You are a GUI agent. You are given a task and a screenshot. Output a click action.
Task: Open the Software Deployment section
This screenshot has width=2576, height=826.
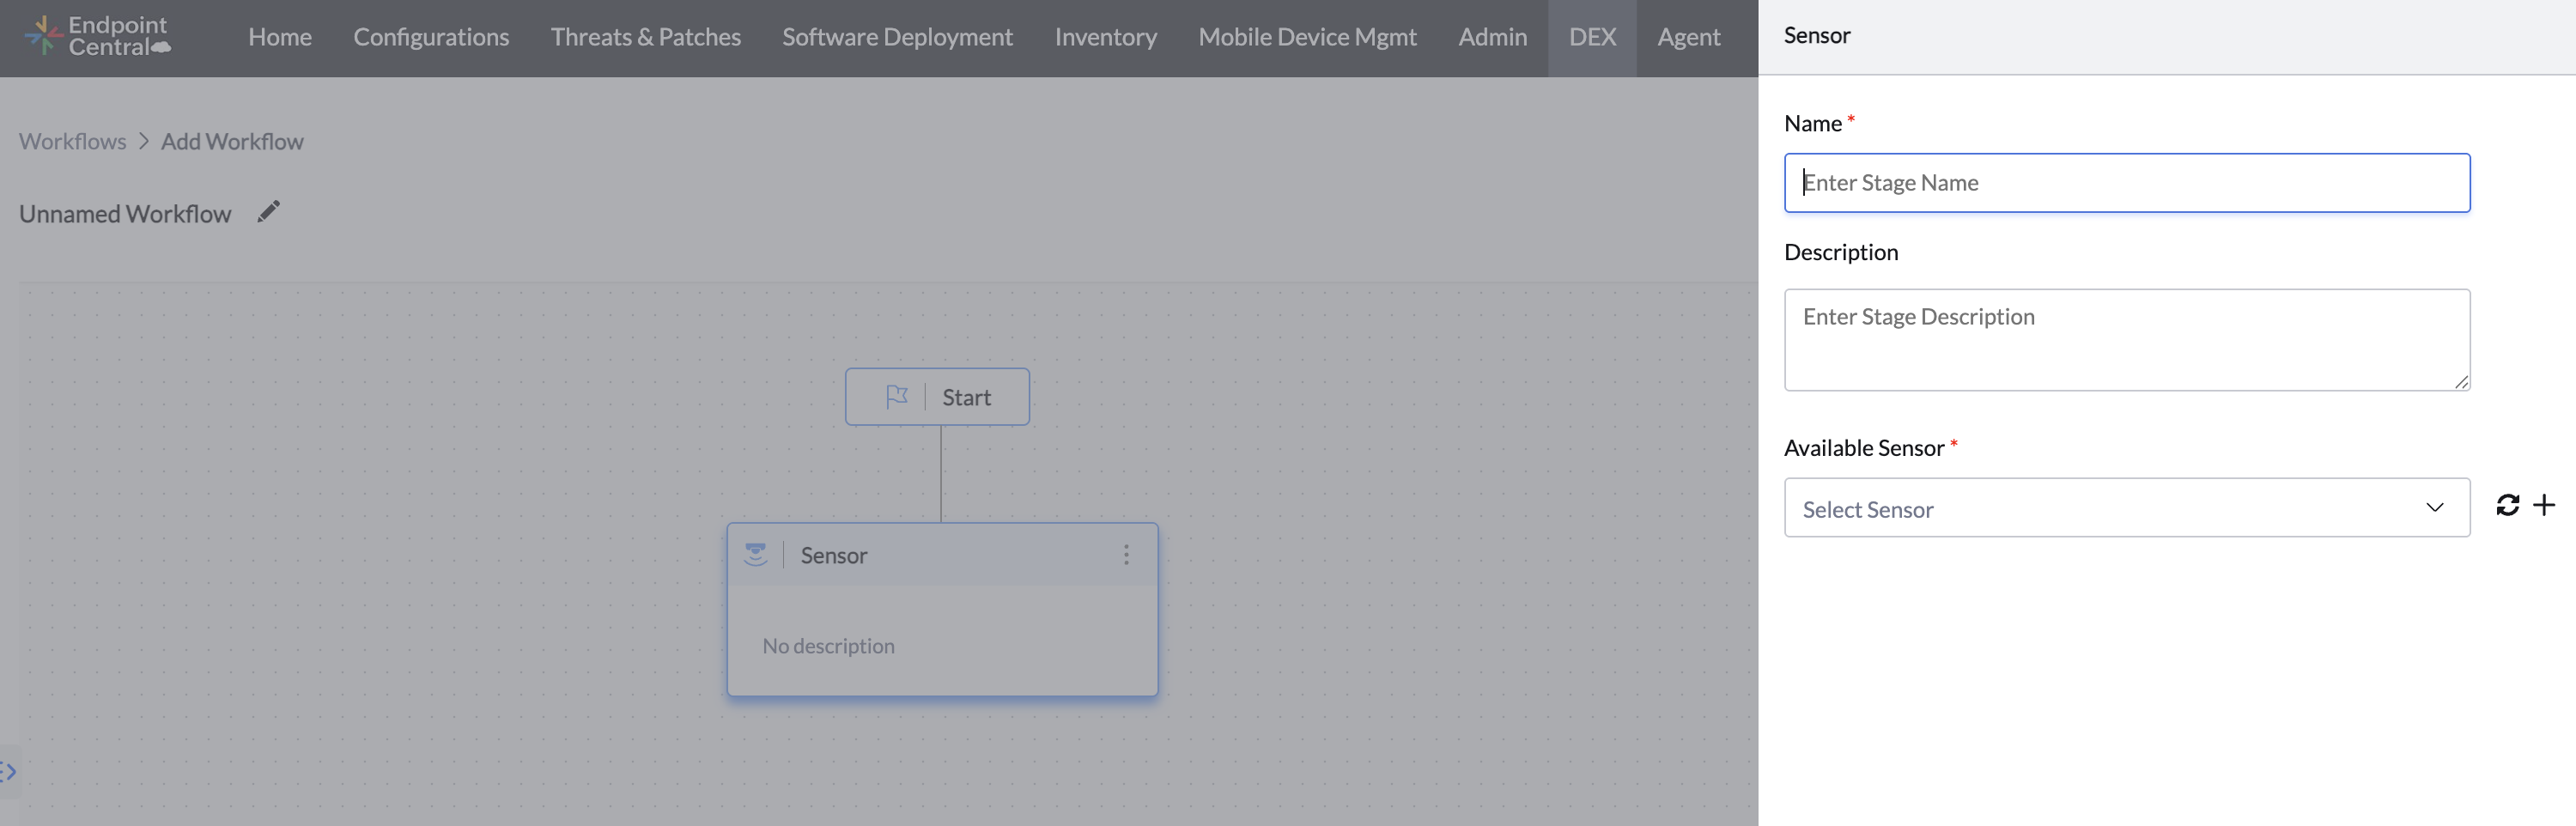pos(897,37)
